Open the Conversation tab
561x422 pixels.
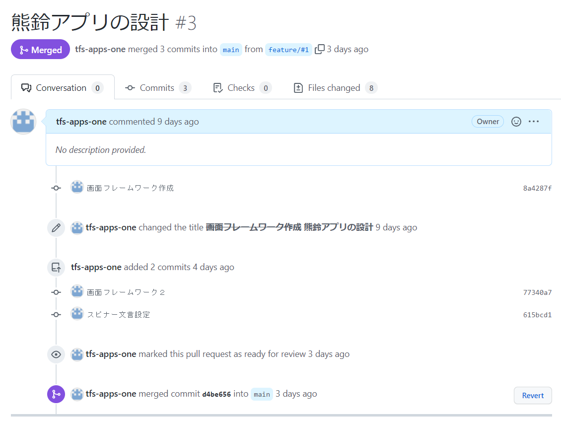63,88
